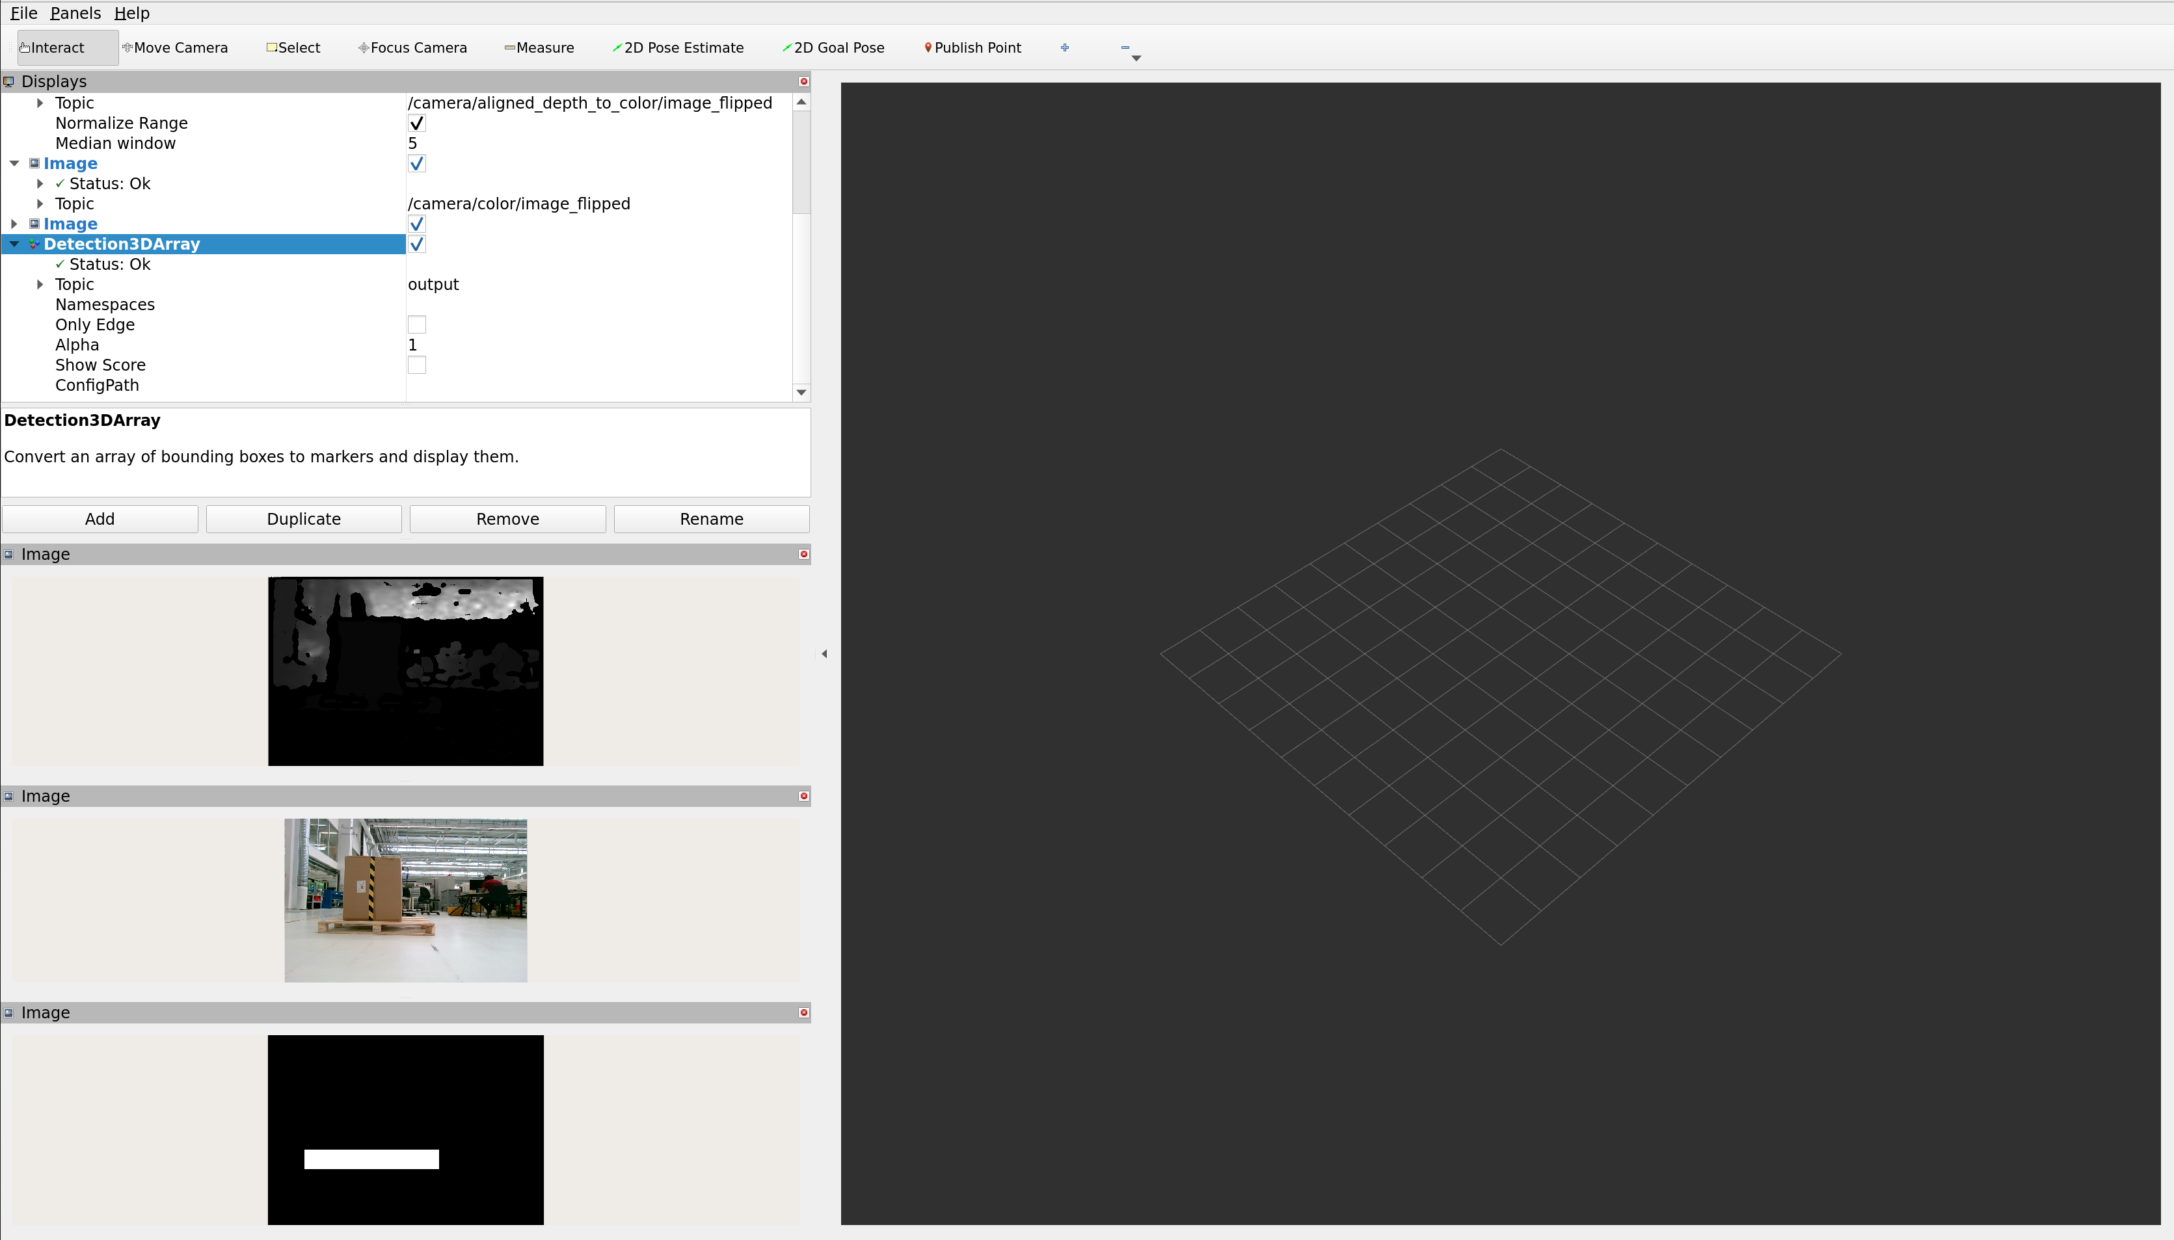
Task: Expand the Topic row showing output
Action: pos(40,284)
